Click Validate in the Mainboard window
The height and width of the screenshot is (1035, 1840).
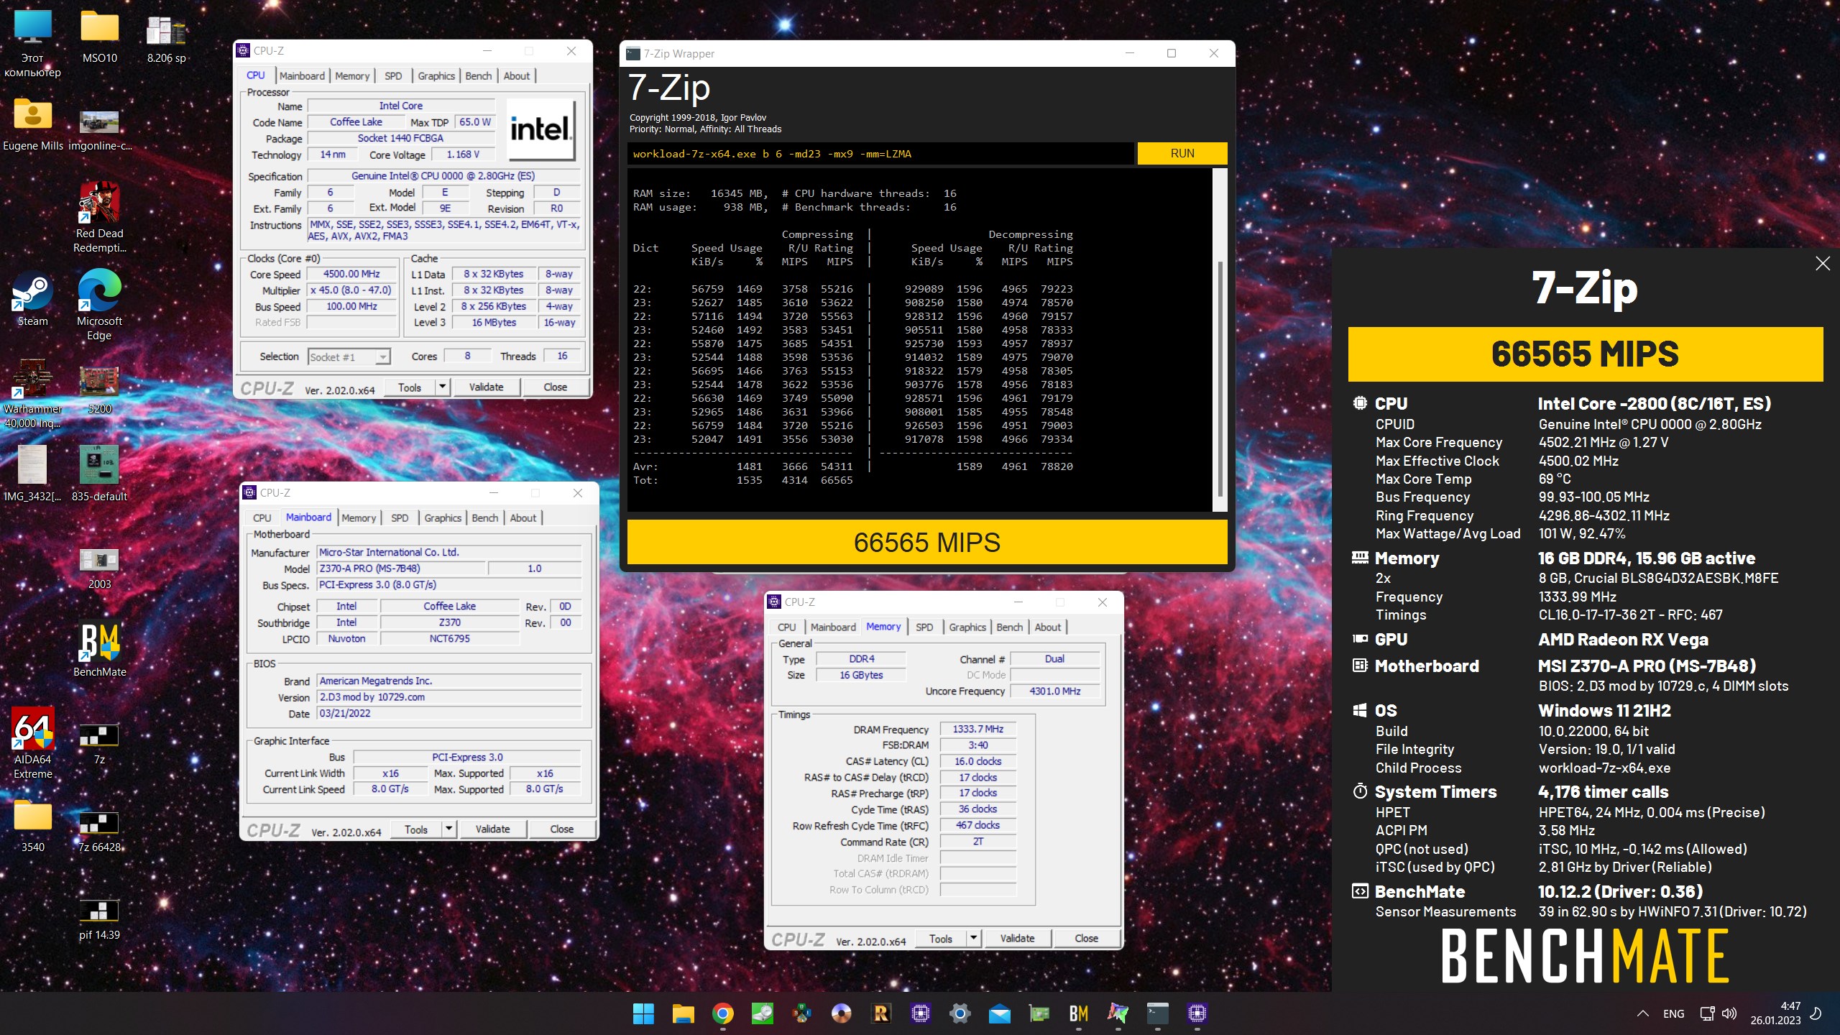click(492, 829)
